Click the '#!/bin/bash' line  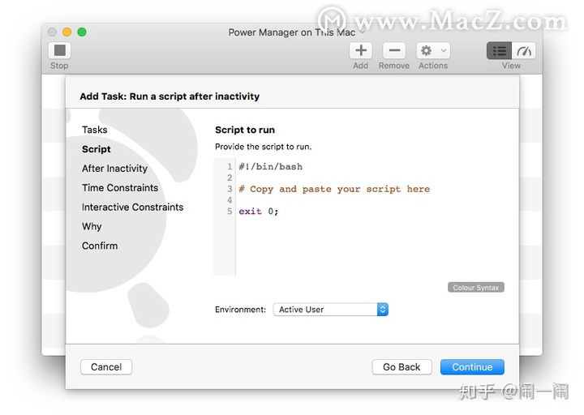[270, 166]
